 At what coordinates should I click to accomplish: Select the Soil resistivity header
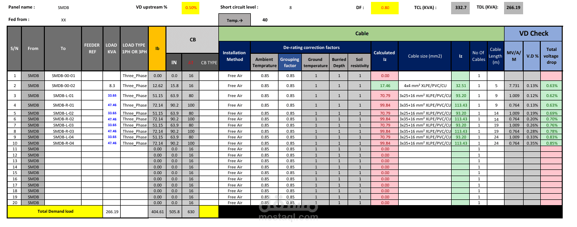click(x=360, y=62)
